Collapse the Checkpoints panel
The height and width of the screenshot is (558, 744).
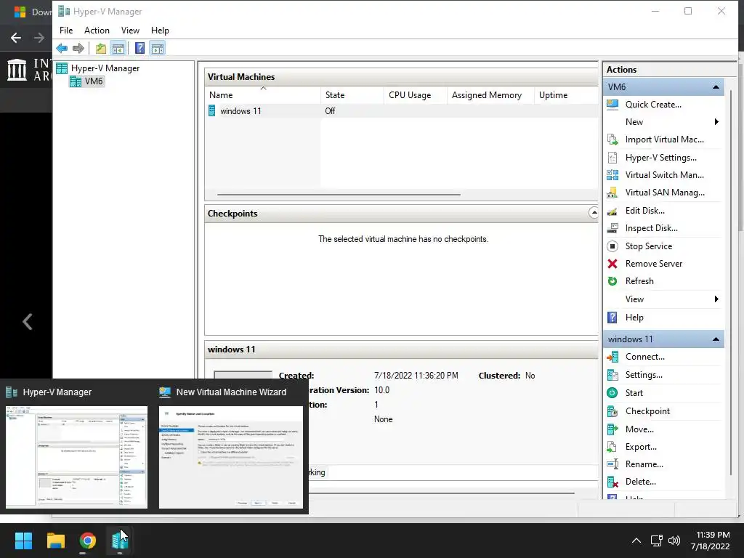point(593,213)
